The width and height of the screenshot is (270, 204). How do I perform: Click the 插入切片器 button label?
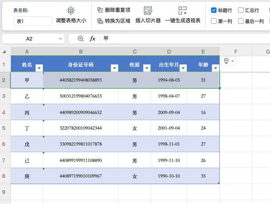(x=148, y=21)
